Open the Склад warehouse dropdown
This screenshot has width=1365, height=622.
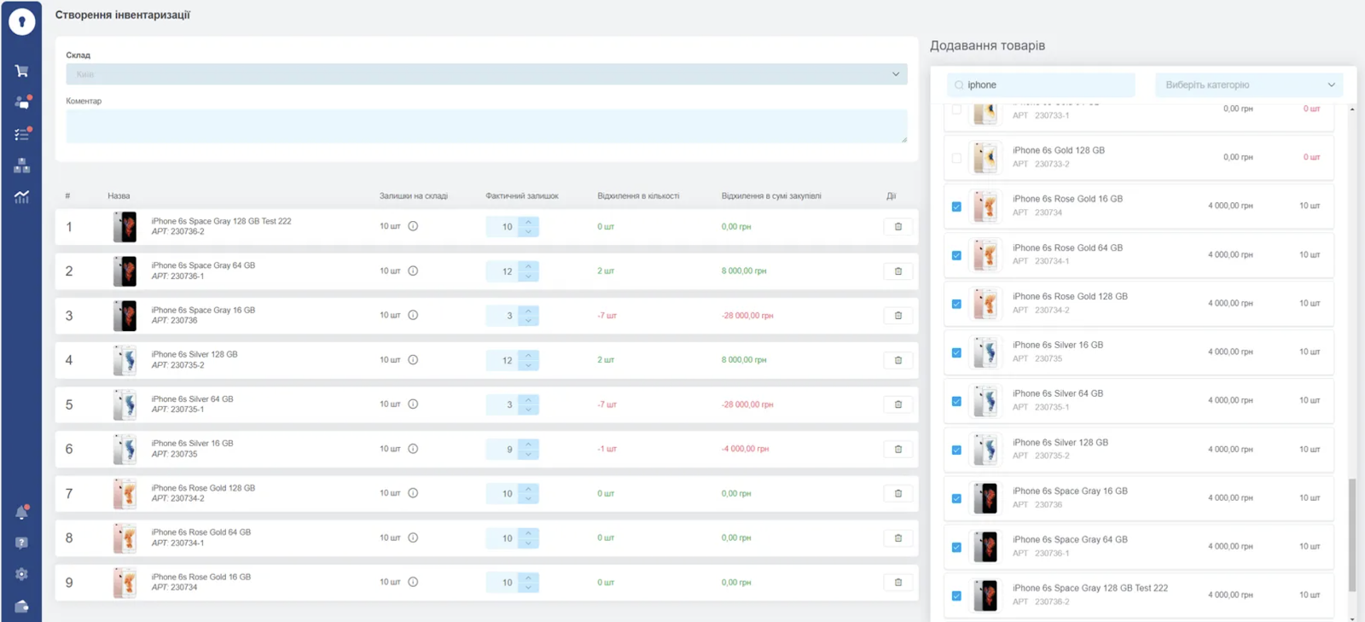[486, 74]
